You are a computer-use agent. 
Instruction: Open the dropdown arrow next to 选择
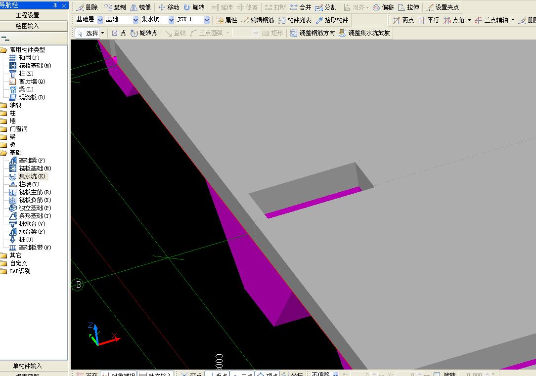click(x=102, y=33)
